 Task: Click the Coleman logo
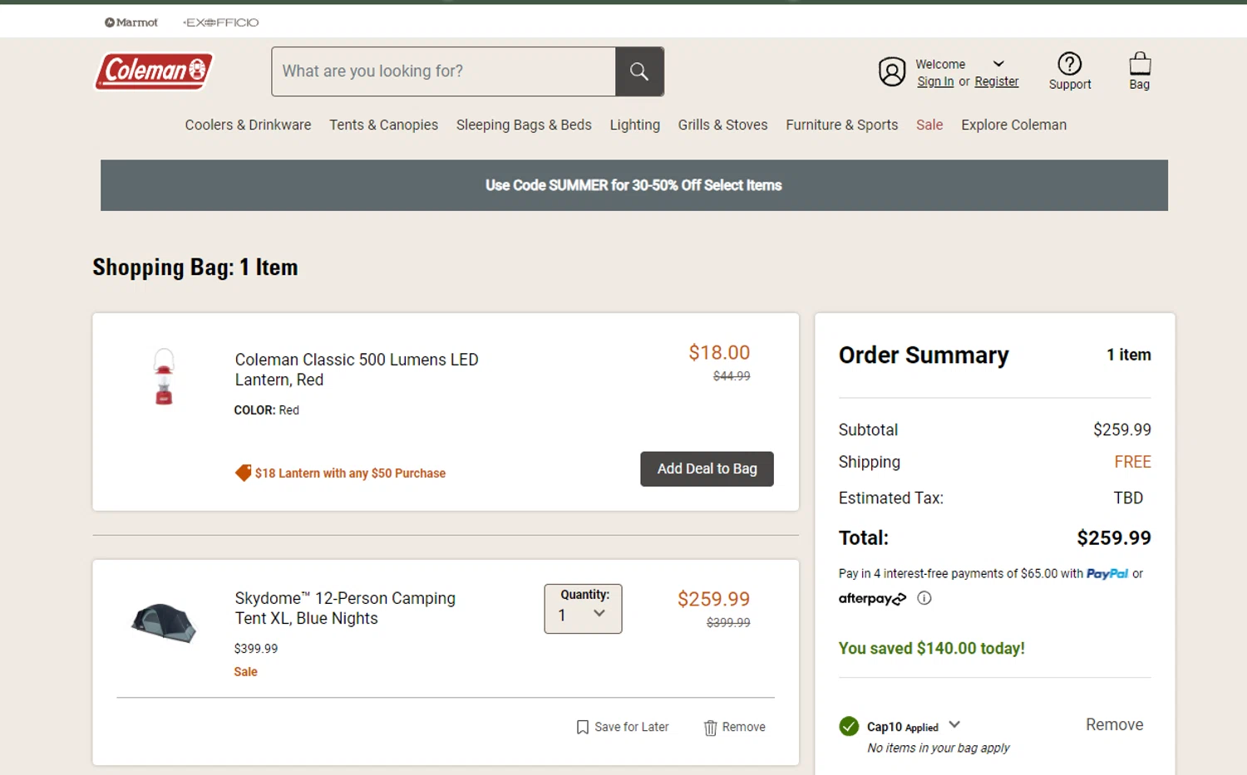[155, 71]
